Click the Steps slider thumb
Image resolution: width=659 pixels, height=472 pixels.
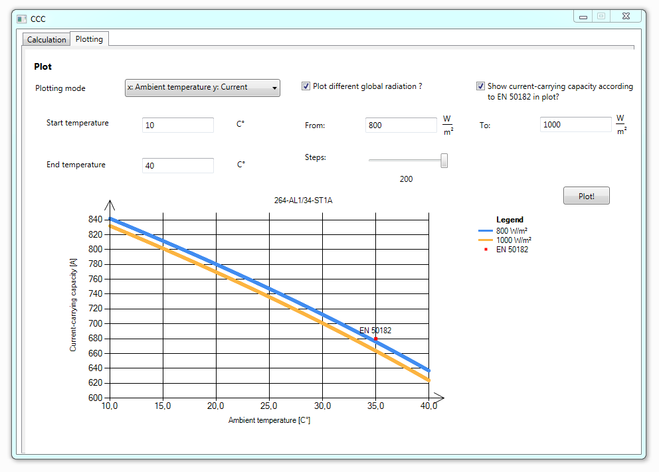pyautogui.click(x=444, y=161)
